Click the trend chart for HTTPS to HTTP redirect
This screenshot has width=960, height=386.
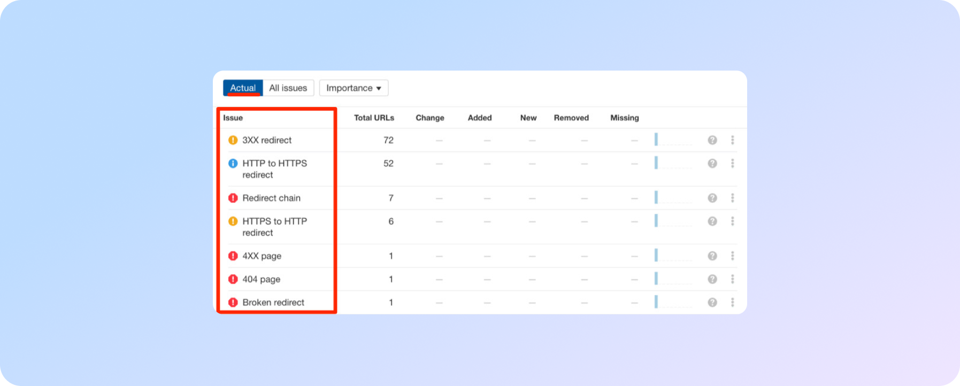click(x=673, y=220)
